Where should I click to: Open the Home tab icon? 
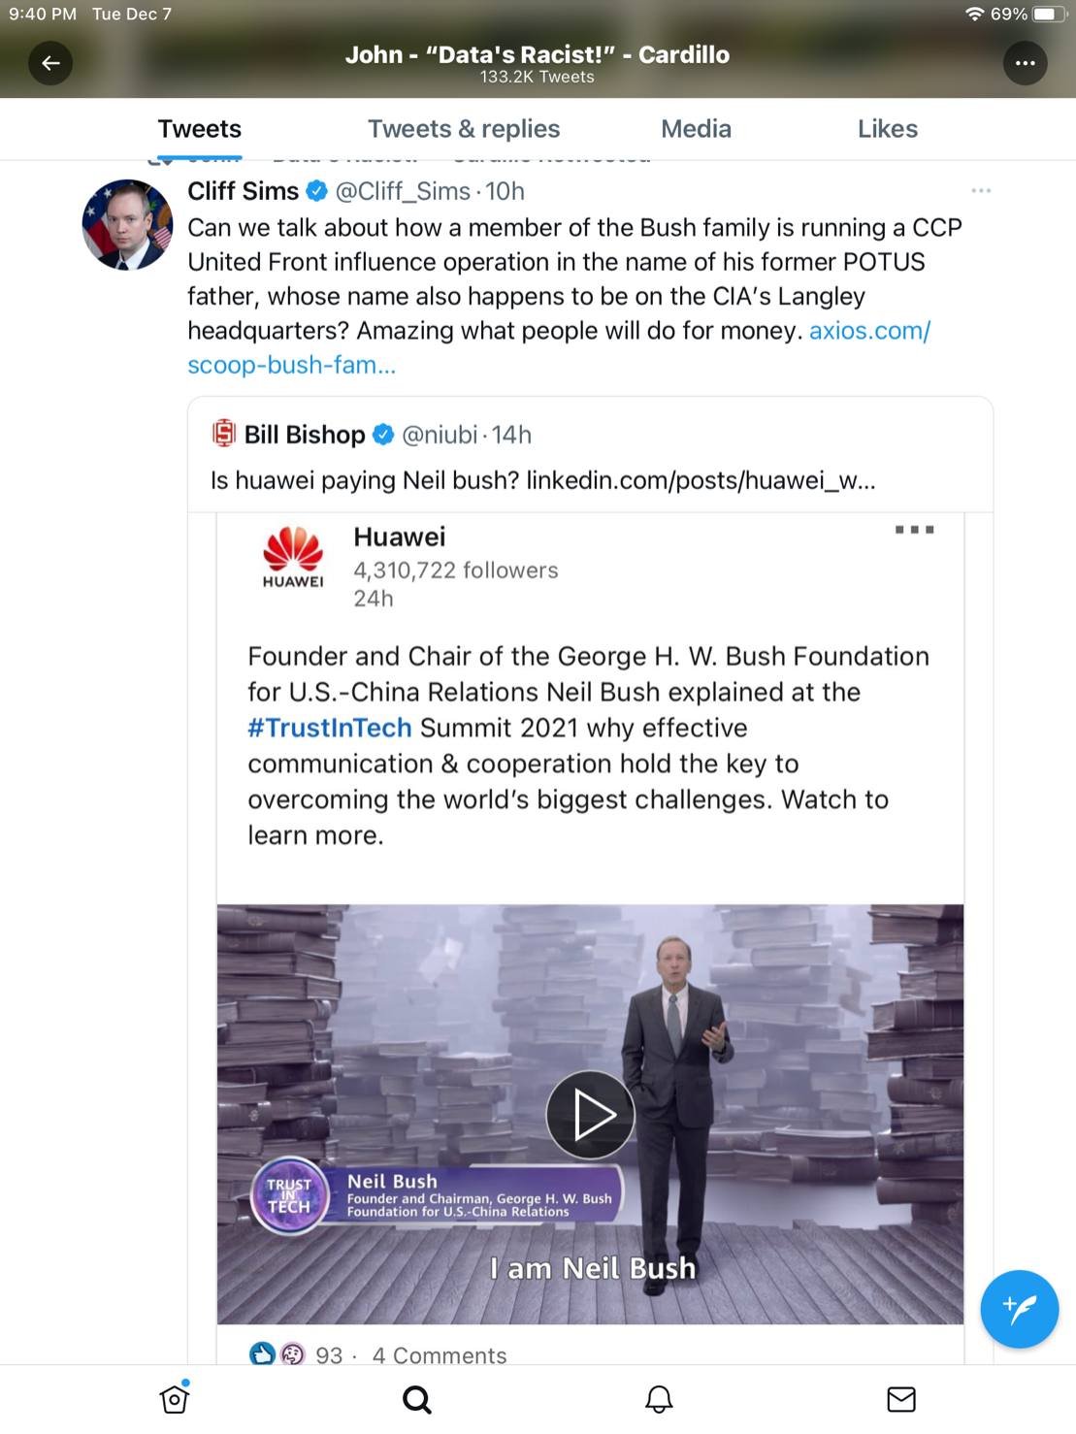(175, 1398)
